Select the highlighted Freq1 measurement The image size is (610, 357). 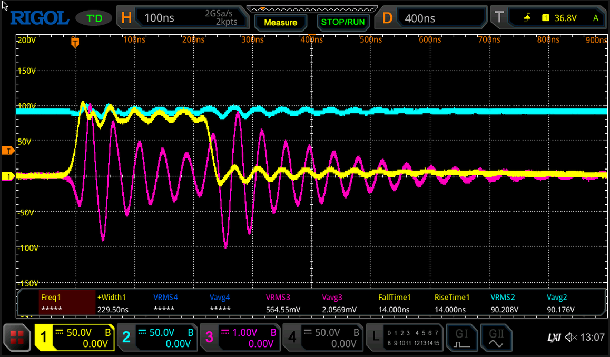(x=67, y=303)
